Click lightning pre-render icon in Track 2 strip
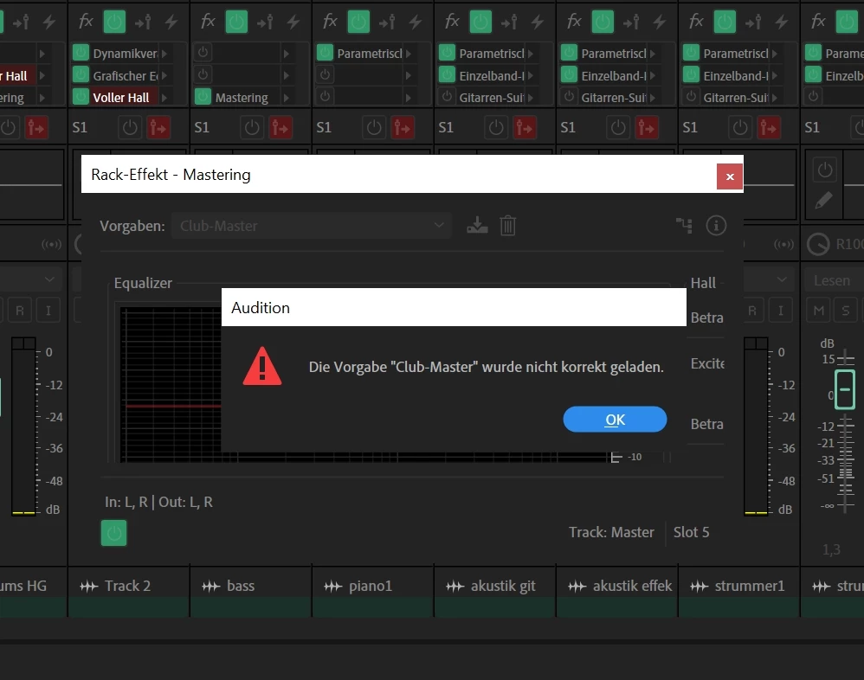The height and width of the screenshot is (680, 864). coord(171,22)
